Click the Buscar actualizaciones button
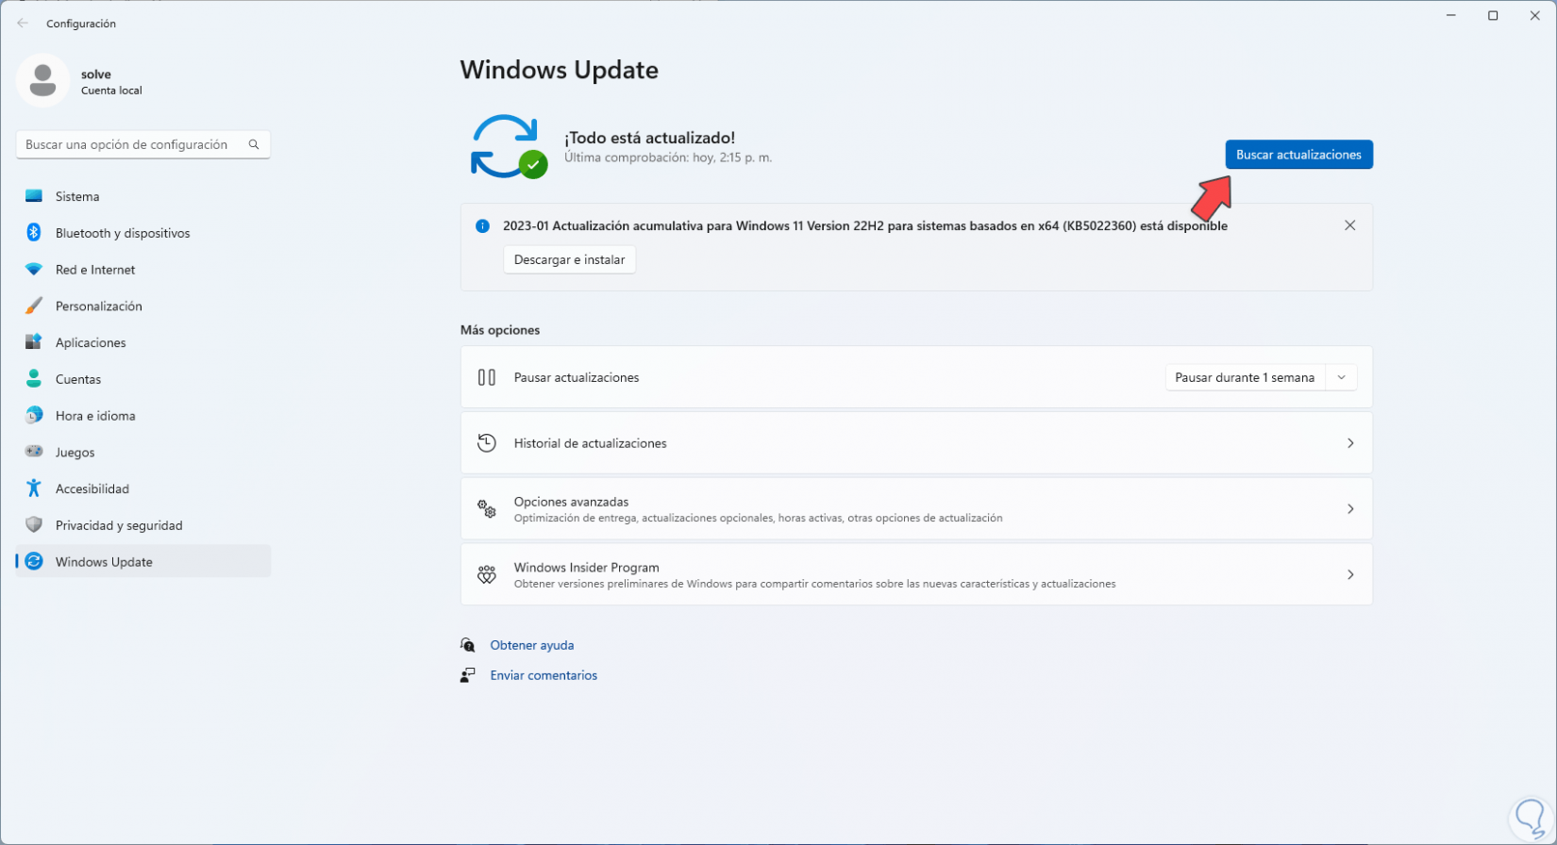 1298,155
